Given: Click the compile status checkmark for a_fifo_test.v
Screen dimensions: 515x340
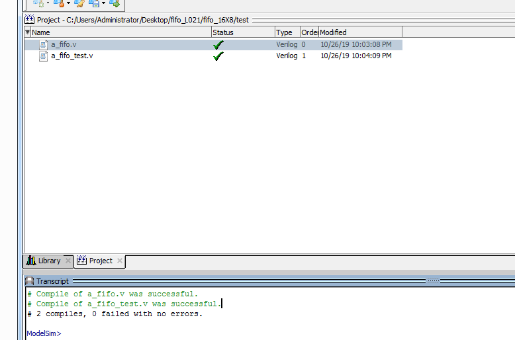Looking at the screenshot, I should (218, 56).
